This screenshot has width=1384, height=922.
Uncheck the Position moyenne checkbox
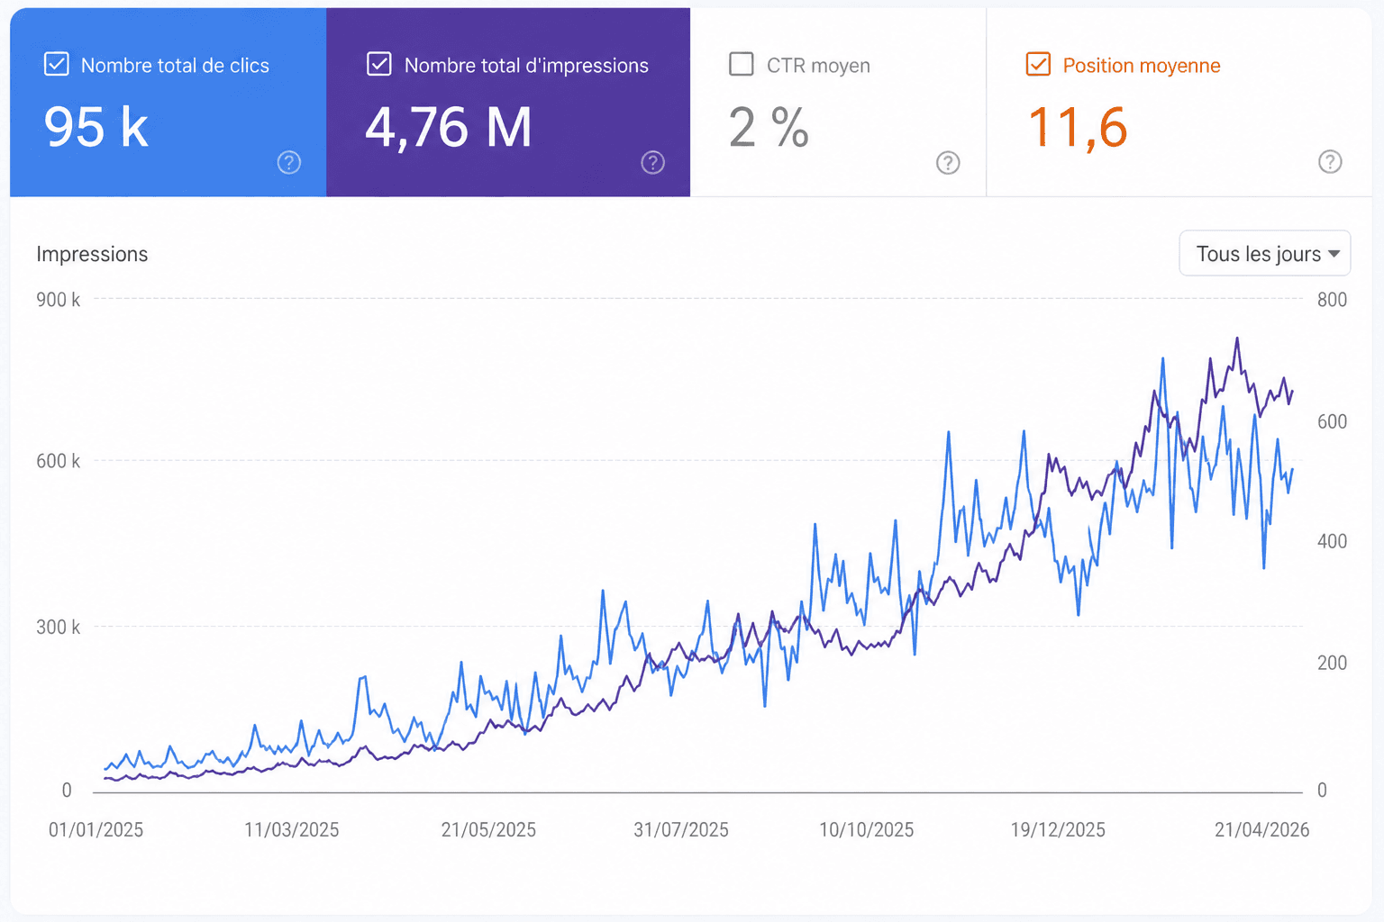(1038, 64)
